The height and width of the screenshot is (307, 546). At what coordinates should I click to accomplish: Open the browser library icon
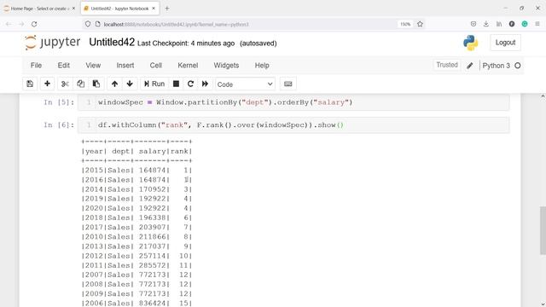(x=499, y=24)
